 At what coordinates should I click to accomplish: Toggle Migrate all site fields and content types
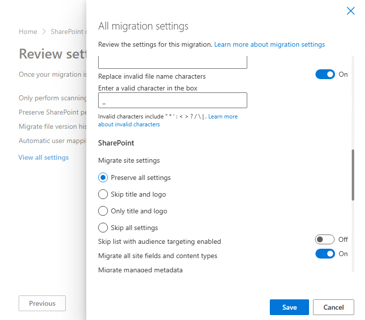(x=325, y=254)
